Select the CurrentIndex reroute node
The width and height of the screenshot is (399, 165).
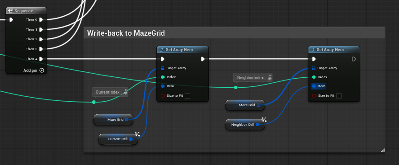[x=94, y=102]
